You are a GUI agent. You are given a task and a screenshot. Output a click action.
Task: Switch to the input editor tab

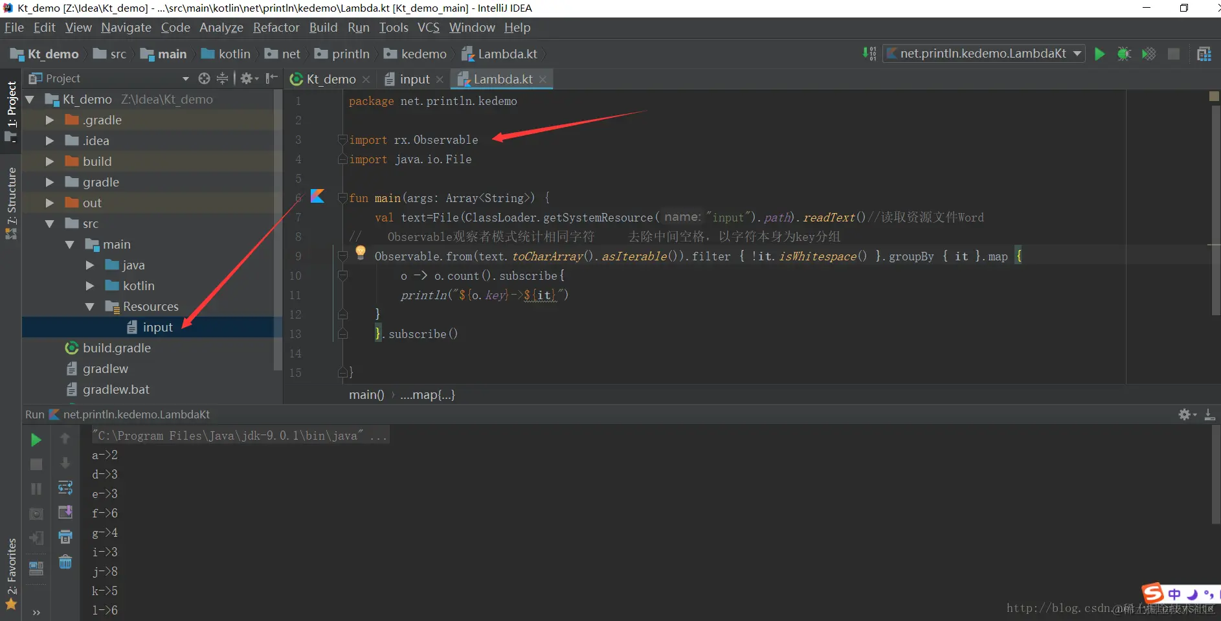coord(414,79)
